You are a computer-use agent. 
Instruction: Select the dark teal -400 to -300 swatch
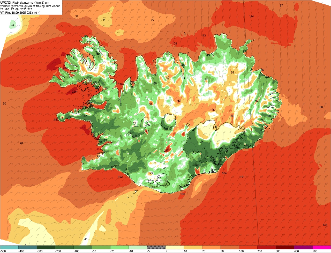[x=28, y=247]
